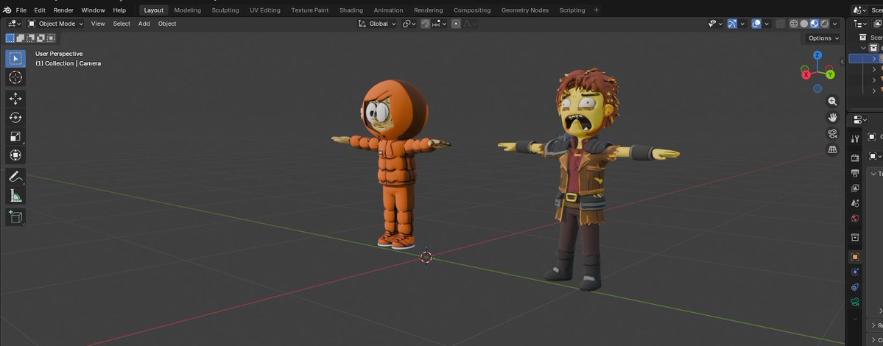Open the World properties tab
The height and width of the screenshot is (346, 883).
855,219
